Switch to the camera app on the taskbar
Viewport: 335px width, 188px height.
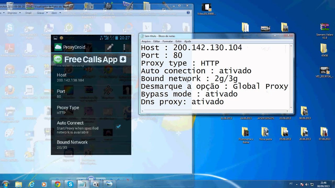tap(96, 184)
